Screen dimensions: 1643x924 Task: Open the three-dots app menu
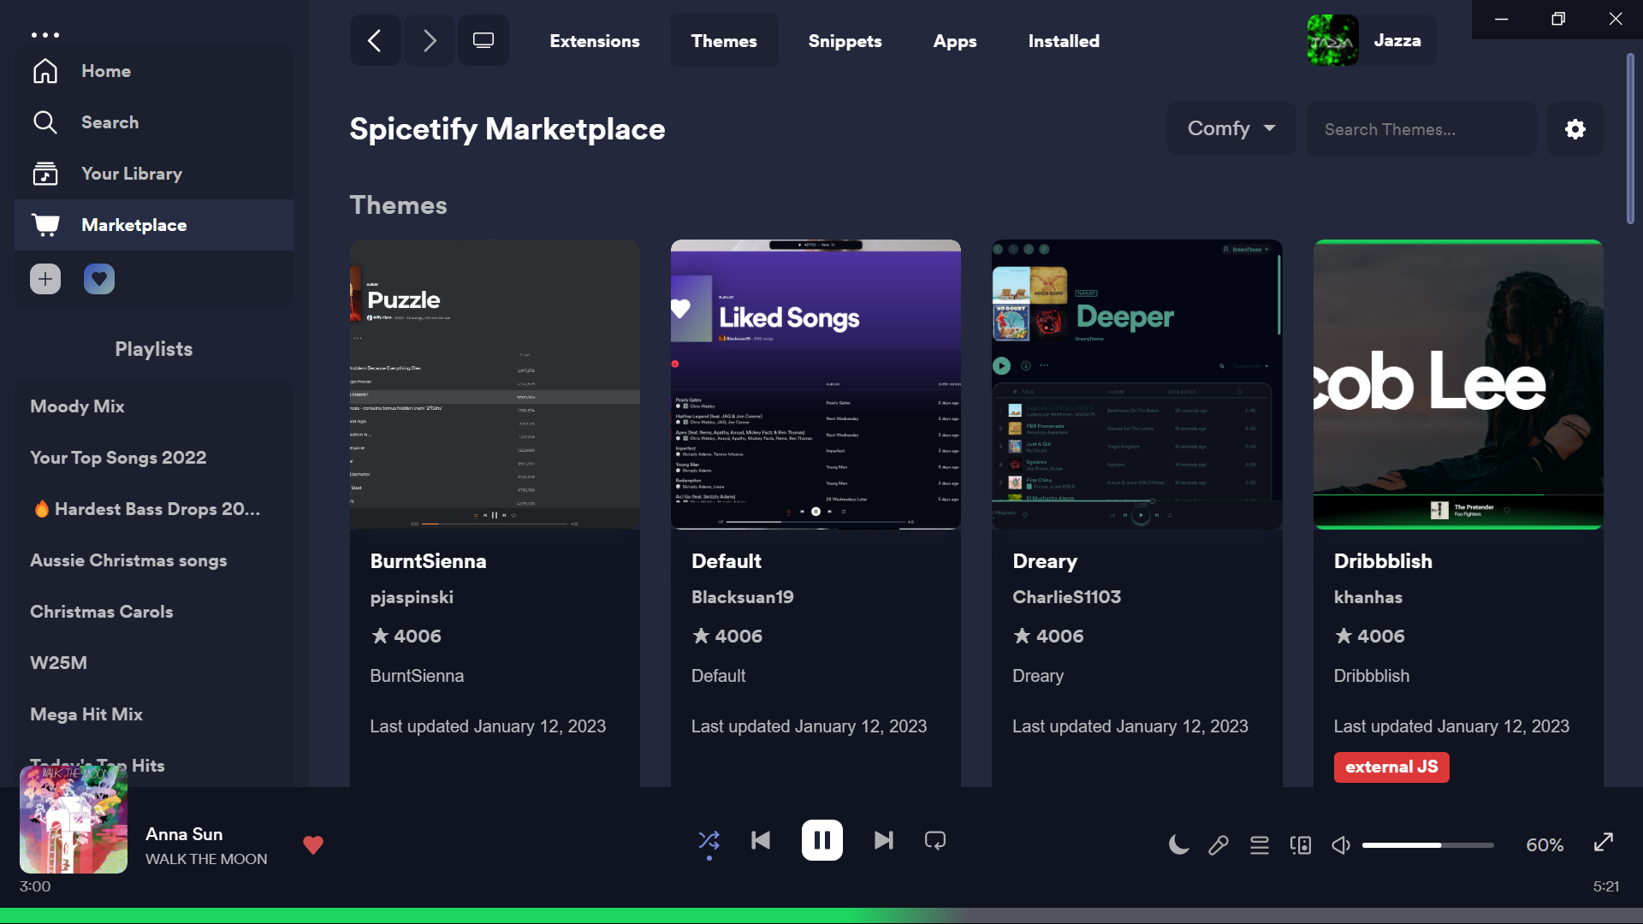(45, 35)
